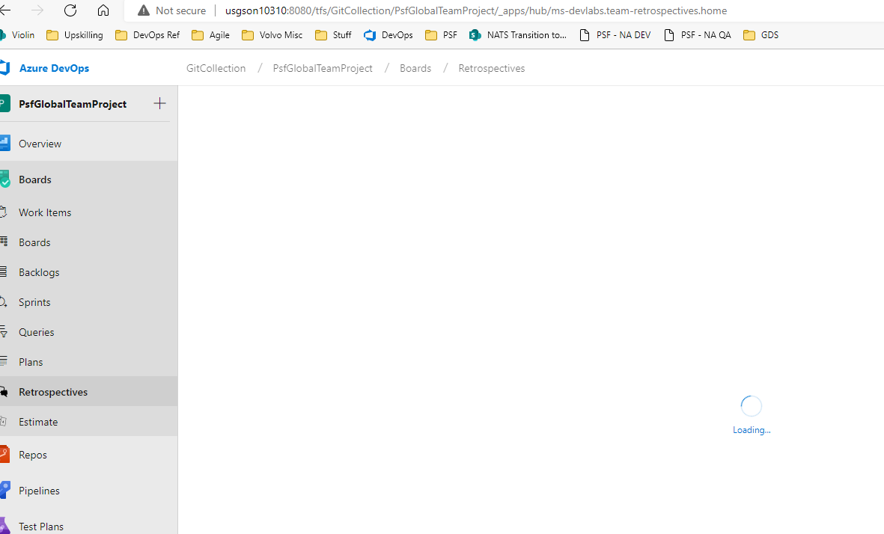
Task: Navigate to PsfGlobalTeamProject via breadcrumb
Action: (322, 67)
